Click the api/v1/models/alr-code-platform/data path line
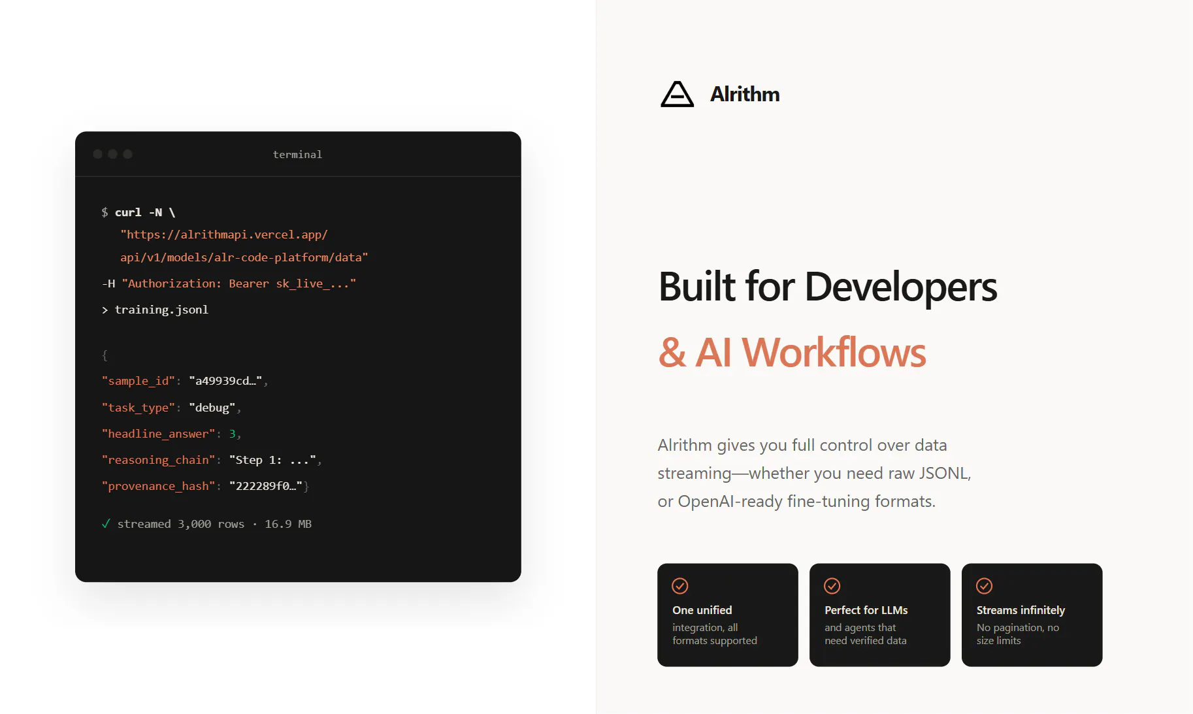The image size is (1193, 714). tap(244, 257)
